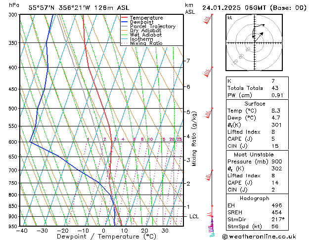Image resolution: width=311 pixels, height=240 pixels.
Task: Click the Most Unstable CAPE value 14
Action: coord(275,183)
